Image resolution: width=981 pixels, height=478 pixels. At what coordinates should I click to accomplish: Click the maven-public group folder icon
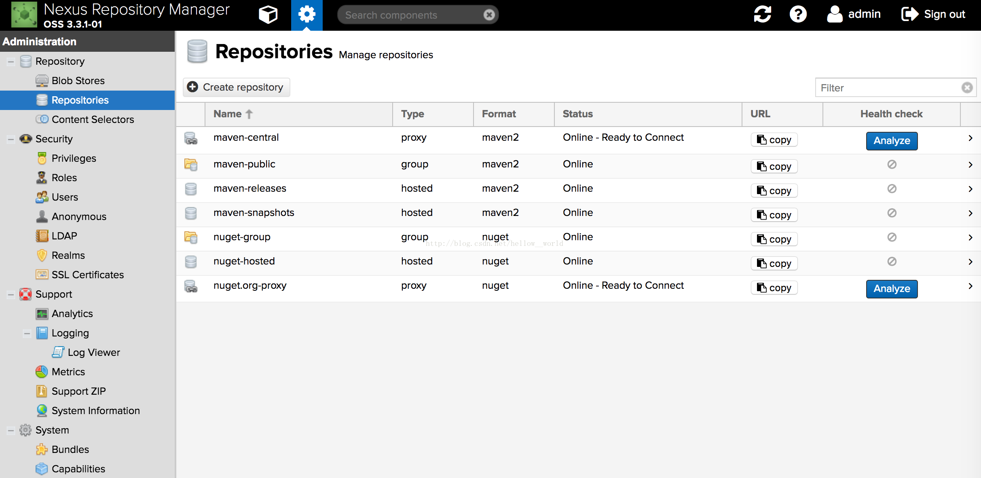click(191, 165)
